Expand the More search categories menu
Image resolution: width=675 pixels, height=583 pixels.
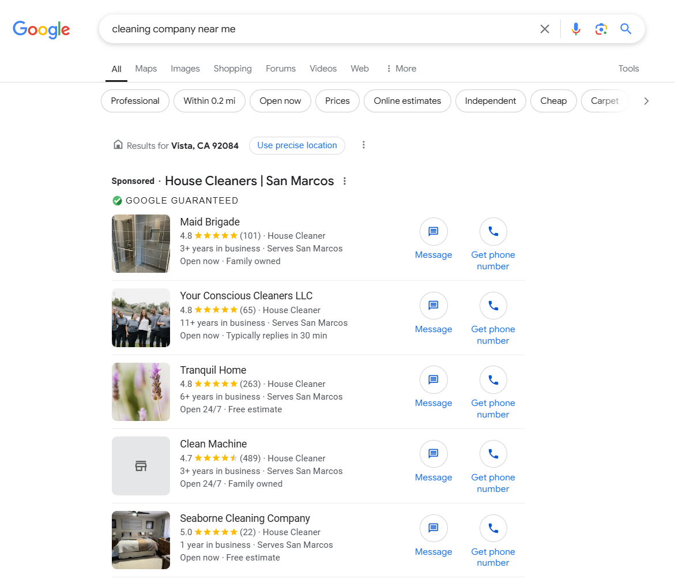401,69
